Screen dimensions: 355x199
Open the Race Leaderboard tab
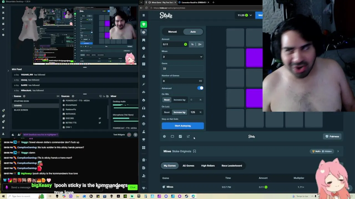coord(232,166)
